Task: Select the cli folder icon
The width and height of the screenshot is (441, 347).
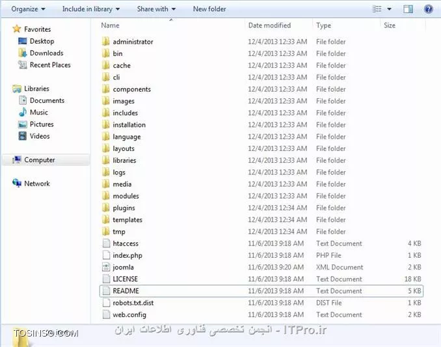Action: click(x=106, y=77)
